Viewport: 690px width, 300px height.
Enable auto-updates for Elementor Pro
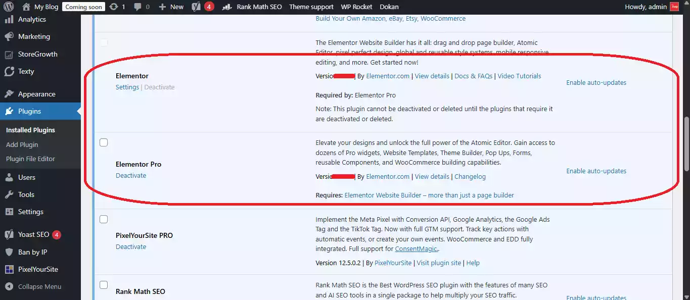pos(596,171)
